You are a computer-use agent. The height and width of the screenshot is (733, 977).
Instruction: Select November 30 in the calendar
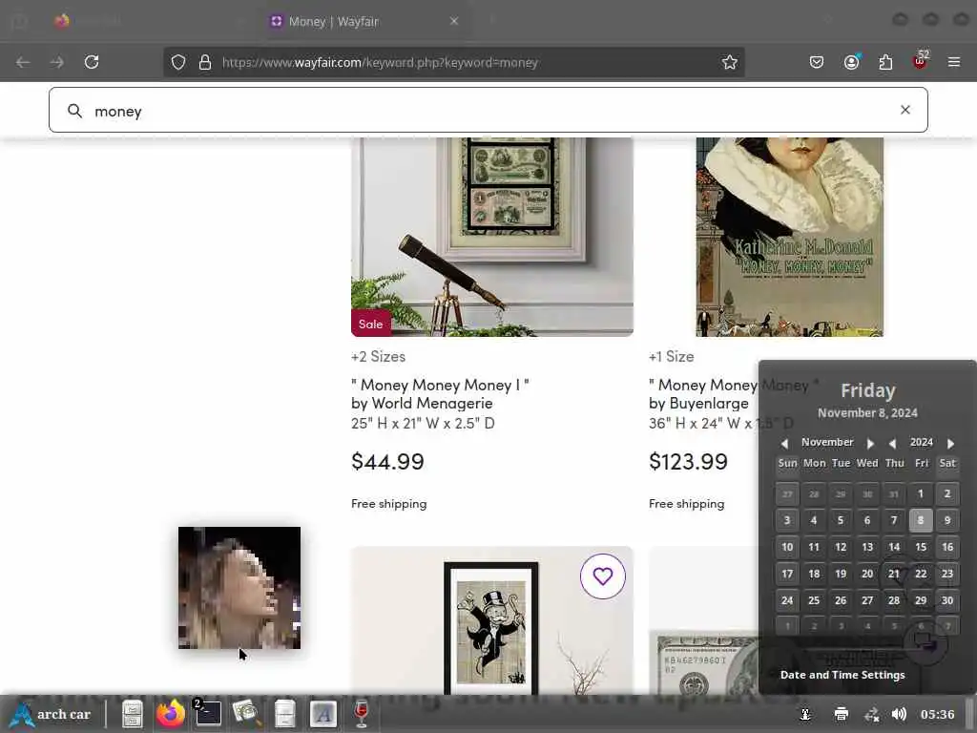(x=947, y=600)
